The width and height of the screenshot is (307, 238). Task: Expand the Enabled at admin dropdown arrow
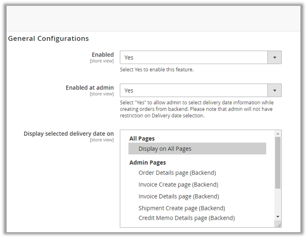275,90
